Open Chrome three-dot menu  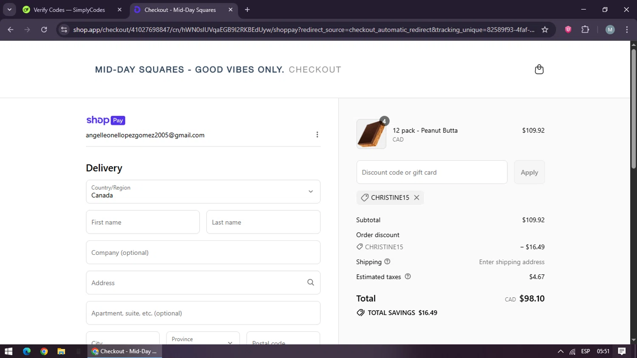coord(627,29)
